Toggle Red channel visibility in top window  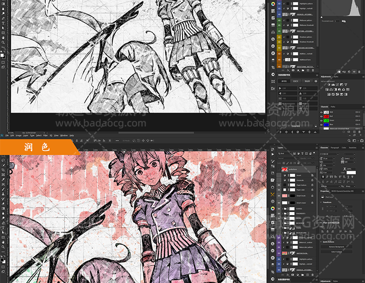pos(322,117)
